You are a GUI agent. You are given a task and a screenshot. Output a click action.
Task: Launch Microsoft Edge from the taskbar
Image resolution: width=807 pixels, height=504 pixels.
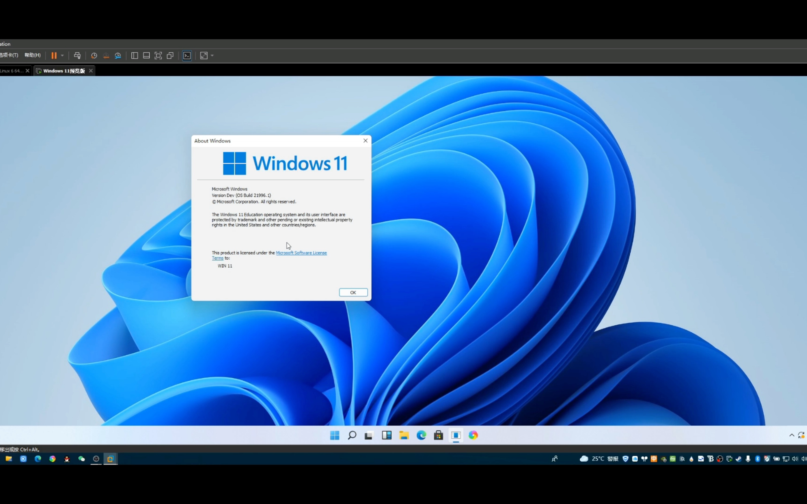(422, 435)
